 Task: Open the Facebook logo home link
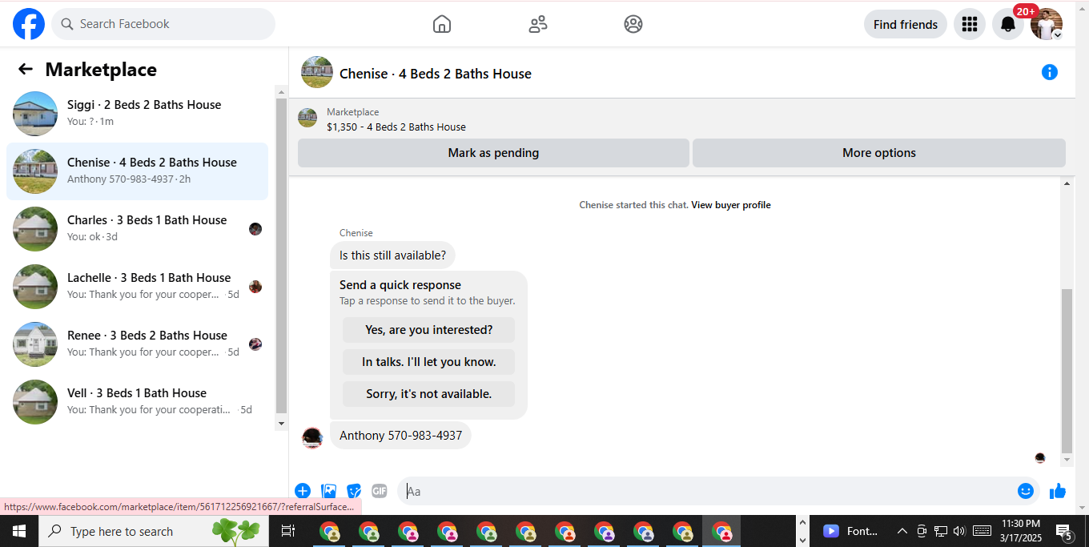29,24
